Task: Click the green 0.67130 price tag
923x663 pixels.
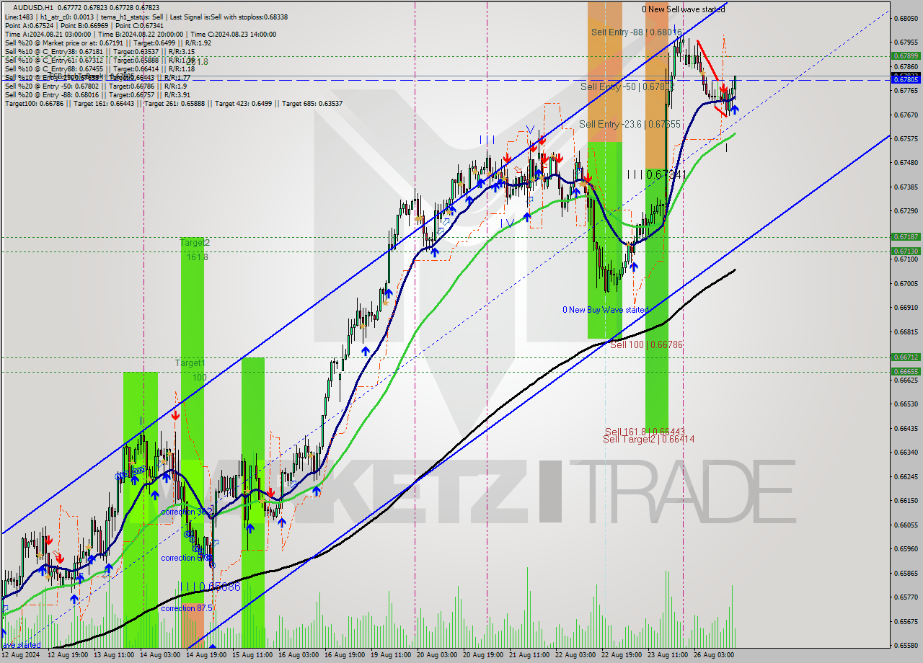Action: [x=906, y=251]
